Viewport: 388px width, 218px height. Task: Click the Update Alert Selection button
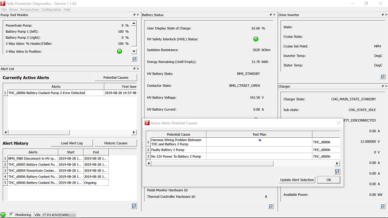pyautogui.click(x=297, y=180)
